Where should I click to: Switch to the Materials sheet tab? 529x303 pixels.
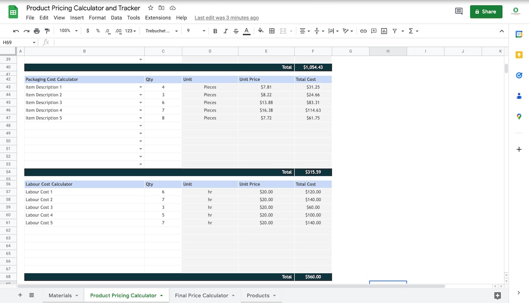click(x=60, y=295)
